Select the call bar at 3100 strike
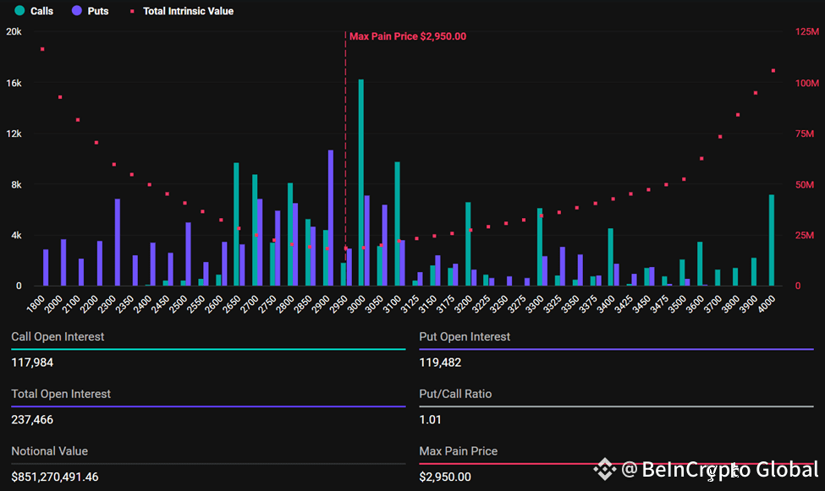Screen dimensions: 825x491 397,224
